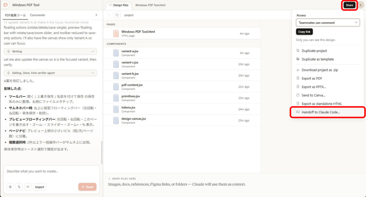Screen dimensions: 366x197
Task: Choose Duplicate as template
Action: 318,59
